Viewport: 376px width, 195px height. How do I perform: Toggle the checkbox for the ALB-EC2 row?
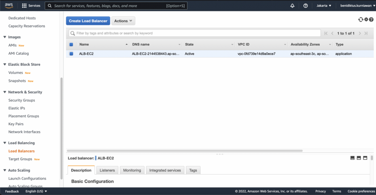tap(71, 54)
